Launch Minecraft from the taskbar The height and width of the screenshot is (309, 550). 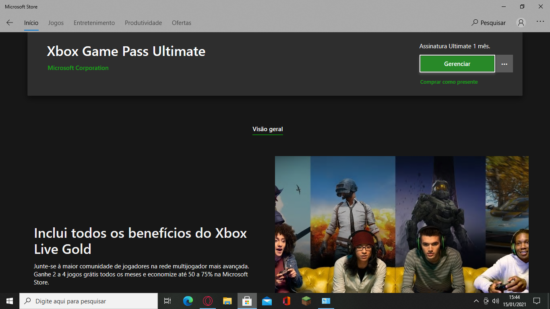306,301
